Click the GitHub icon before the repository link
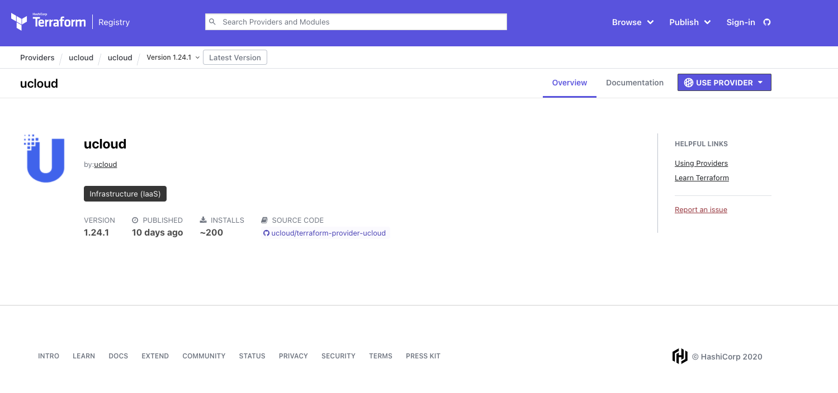838x393 pixels. [266, 233]
